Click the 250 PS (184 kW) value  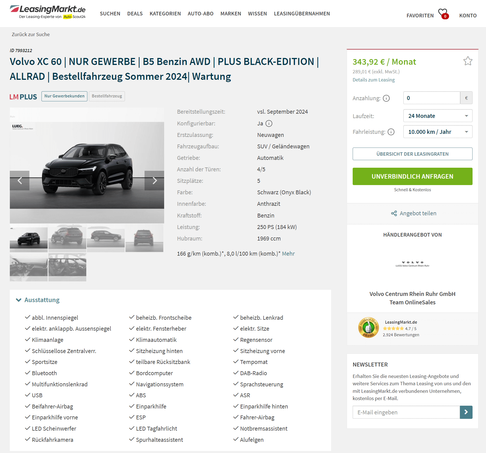277,227
